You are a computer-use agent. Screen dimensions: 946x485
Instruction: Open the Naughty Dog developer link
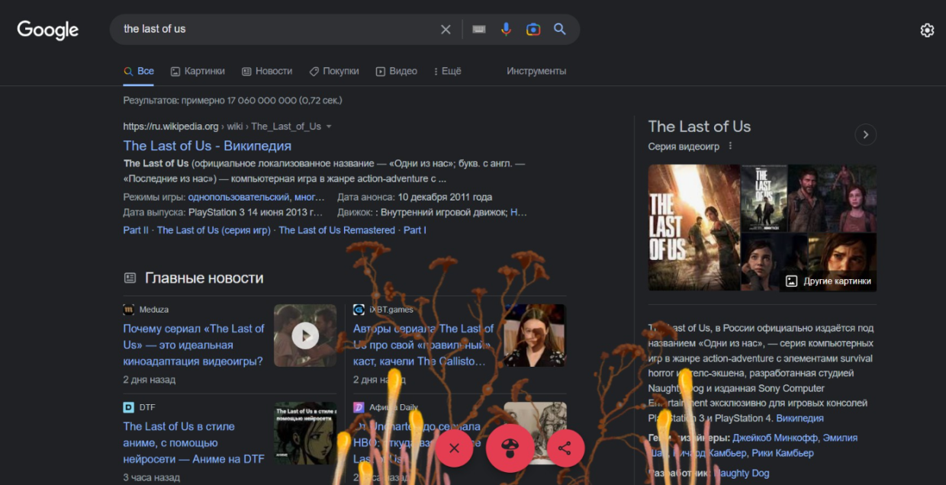click(x=742, y=474)
